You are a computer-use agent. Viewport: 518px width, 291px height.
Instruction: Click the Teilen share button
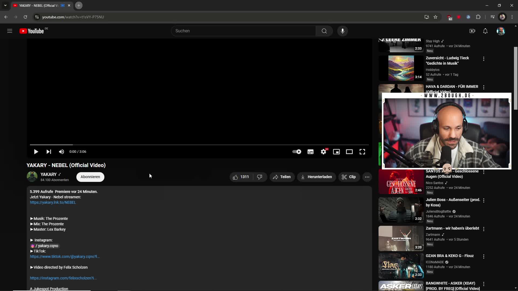(x=282, y=177)
